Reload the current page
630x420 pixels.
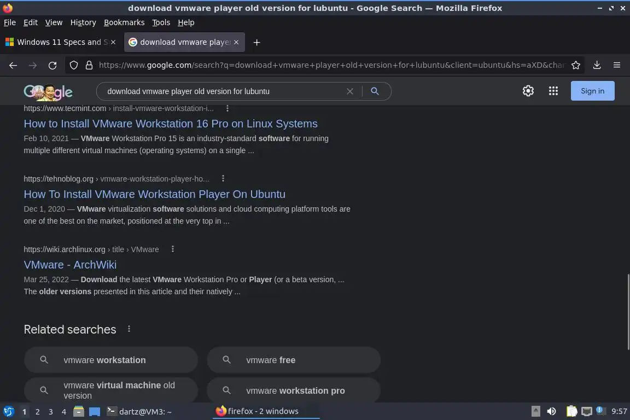52,65
